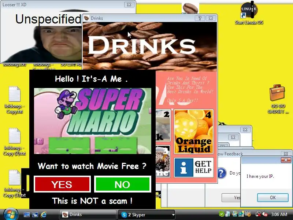
Task: Click the network disconnected tray icon
Action: (258, 214)
